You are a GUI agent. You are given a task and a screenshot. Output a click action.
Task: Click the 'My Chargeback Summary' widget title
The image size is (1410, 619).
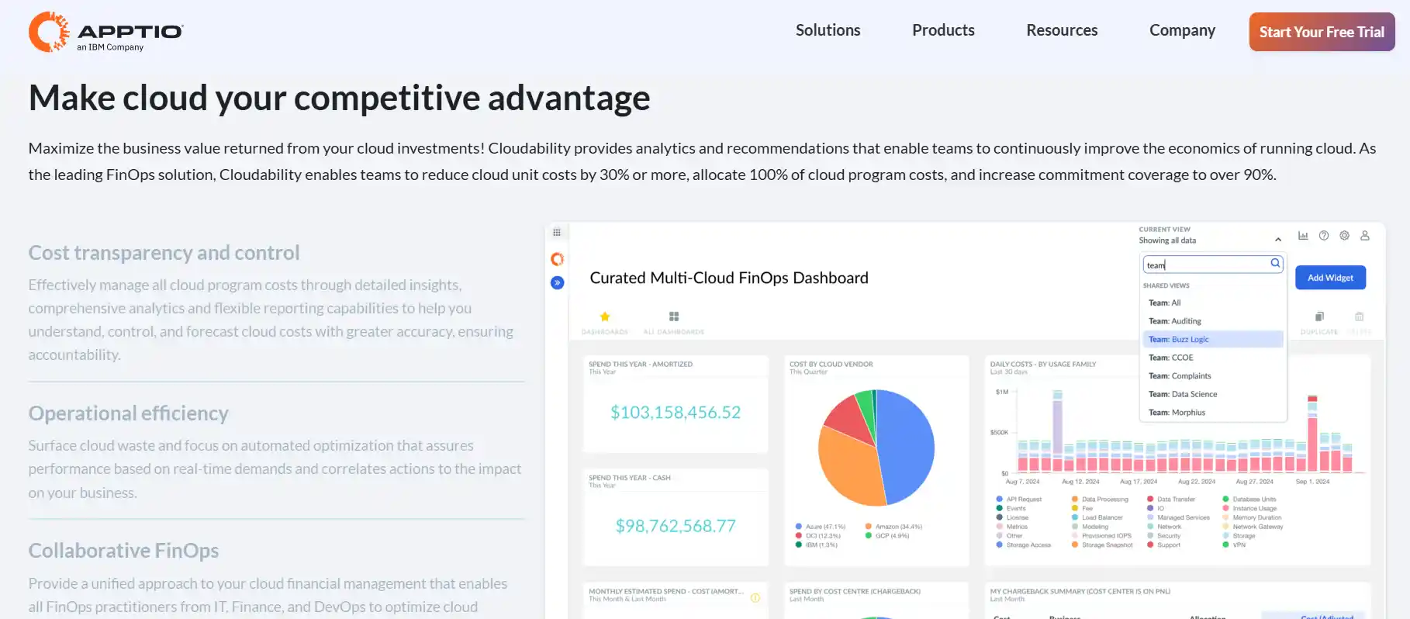(1080, 591)
